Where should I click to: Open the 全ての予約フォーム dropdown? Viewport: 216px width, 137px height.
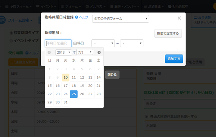point(120,19)
